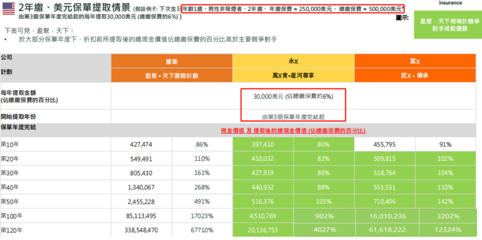Click the green 4027% percentage cell
The width and height of the screenshot is (482, 240).
coord(323,230)
